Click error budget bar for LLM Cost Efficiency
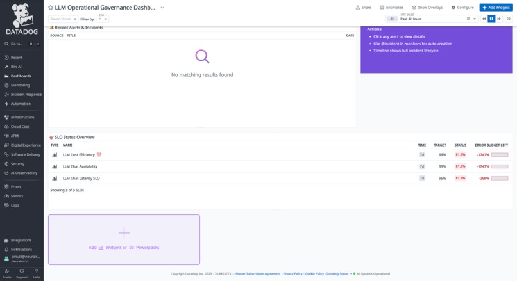This screenshot has width=517, height=281. [500, 155]
